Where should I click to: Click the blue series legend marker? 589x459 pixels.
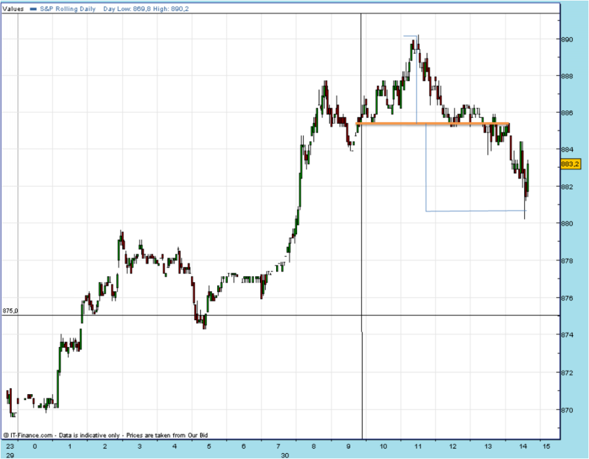click(33, 9)
